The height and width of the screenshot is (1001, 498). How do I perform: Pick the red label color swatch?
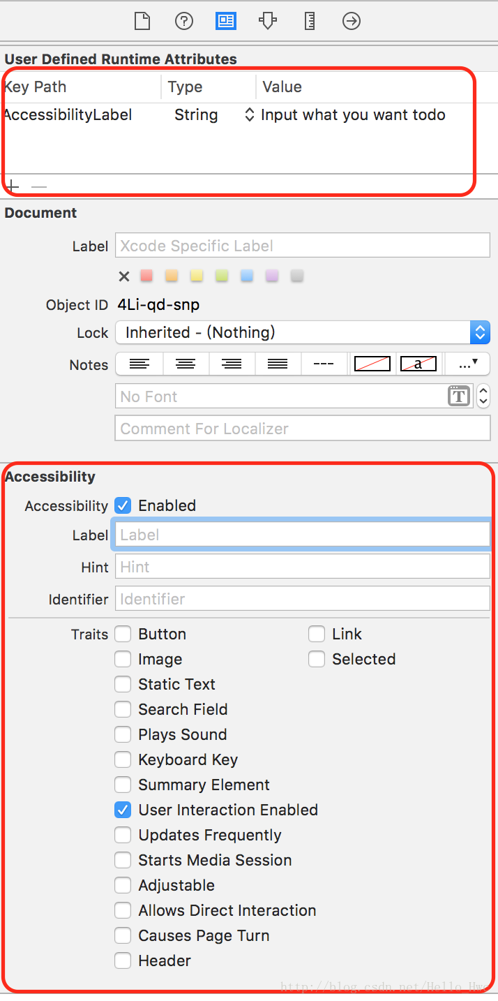(146, 276)
